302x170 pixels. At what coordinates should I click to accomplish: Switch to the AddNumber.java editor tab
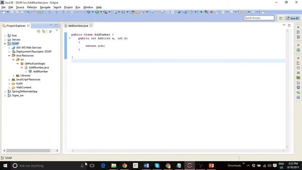[78, 25]
